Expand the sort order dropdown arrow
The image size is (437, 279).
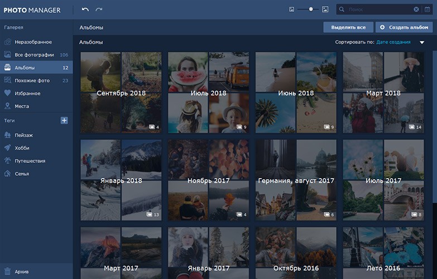click(422, 42)
